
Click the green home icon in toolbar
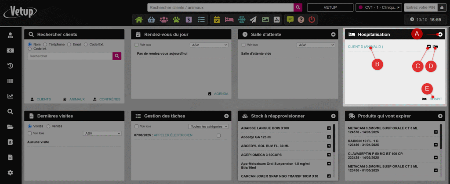139,20
